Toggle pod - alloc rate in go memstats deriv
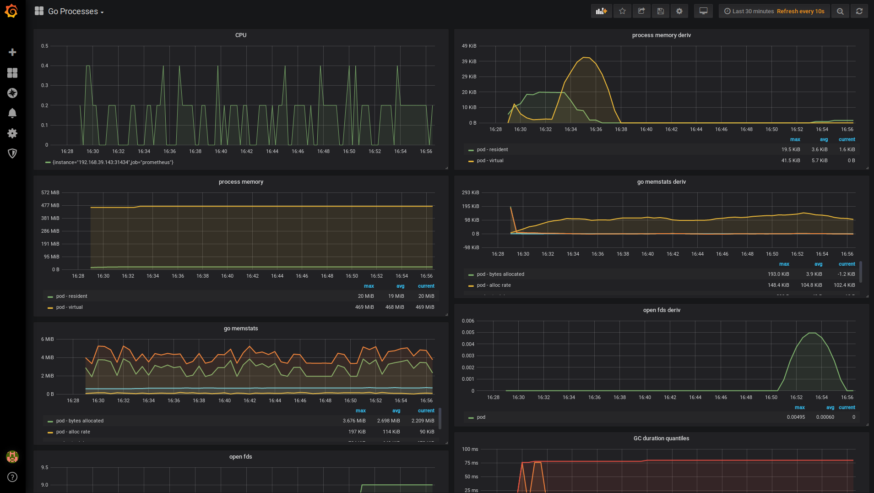The width and height of the screenshot is (874, 493). pyautogui.click(x=494, y=285)
